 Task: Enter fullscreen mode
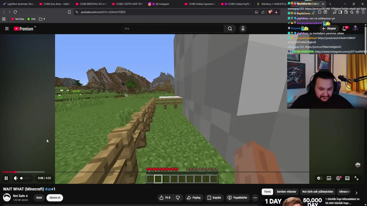tap(356, 178)
